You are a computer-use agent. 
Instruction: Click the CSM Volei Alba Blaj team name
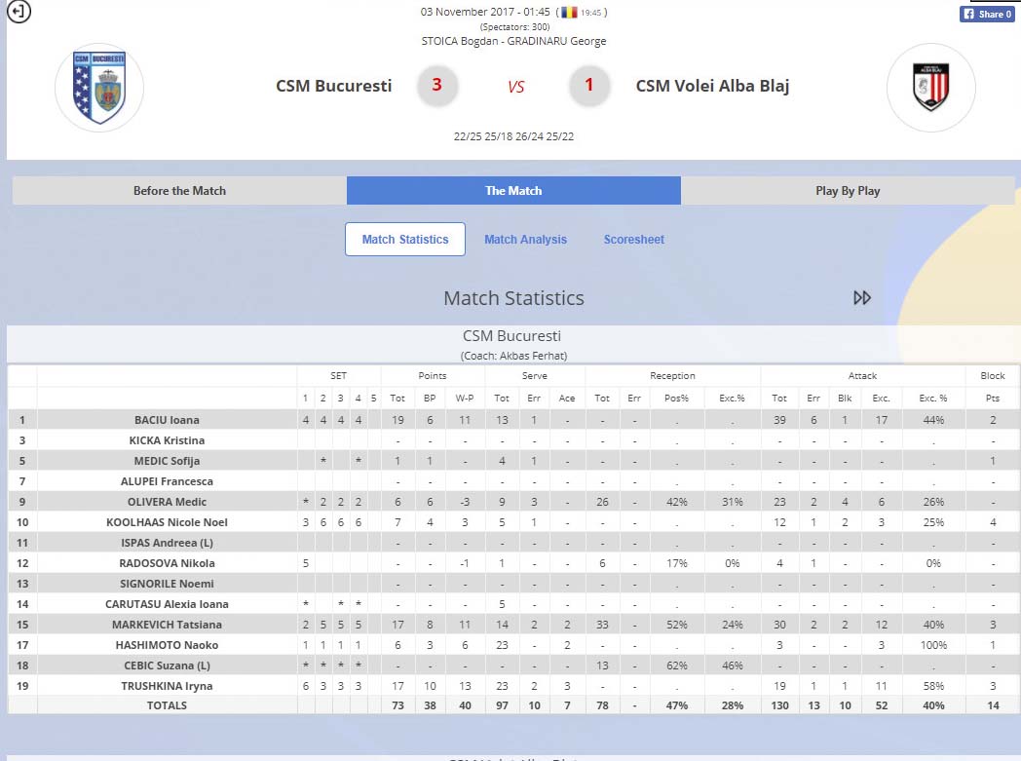tap(712, 86)
